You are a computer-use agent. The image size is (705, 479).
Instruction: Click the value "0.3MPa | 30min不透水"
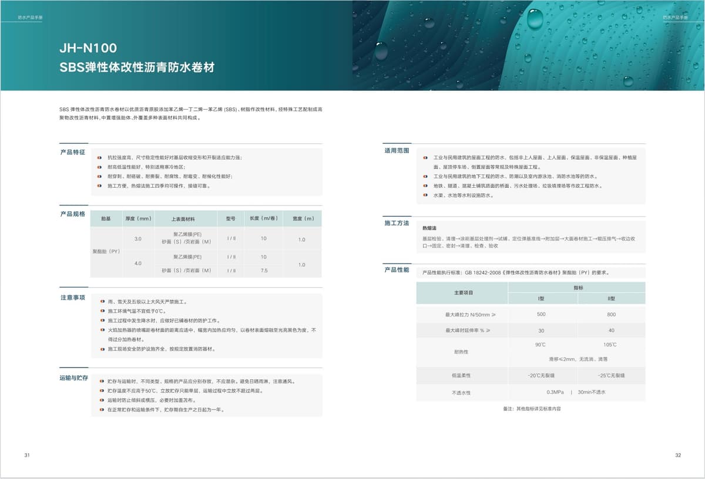[x=576, y=392]
